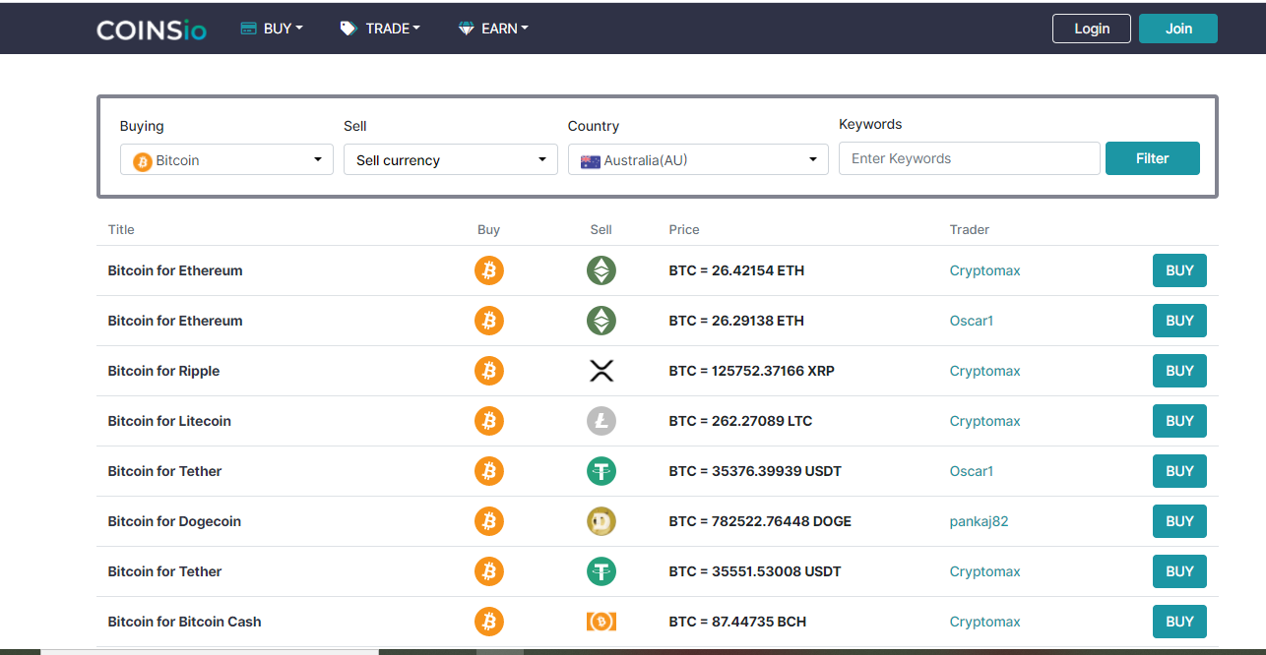The width and height of the screenshot is (1266, 655).
Task: Click BUY for 26.42154 ETH offer
Action: [x=1179, y=270]
